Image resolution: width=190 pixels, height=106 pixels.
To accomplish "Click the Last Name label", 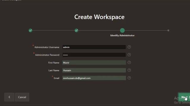I will [x=54, y=70].
